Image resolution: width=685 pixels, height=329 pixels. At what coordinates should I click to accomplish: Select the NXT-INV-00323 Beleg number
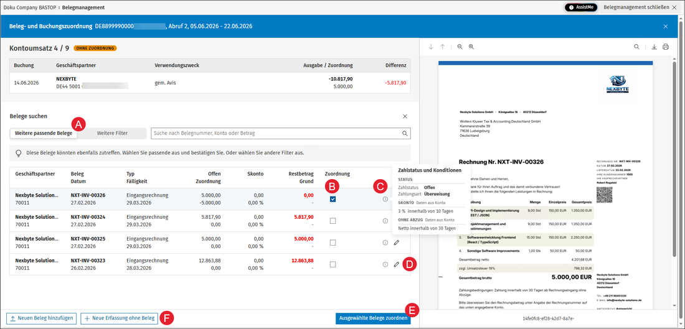(x=89, y=261)
